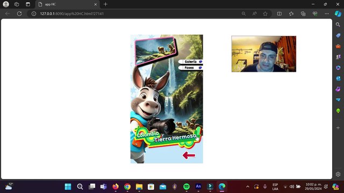Open Drop paper-plane icon in sidebar
This screenshot has height=193, width=344.
[338, 100]
